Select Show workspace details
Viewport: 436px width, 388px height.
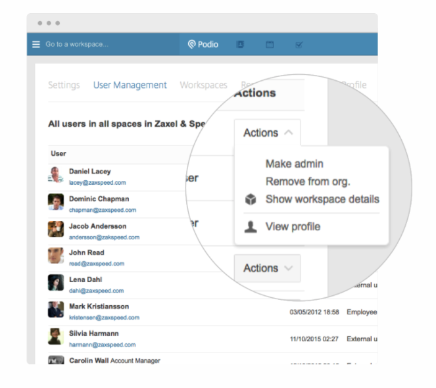tap(322, 199)
